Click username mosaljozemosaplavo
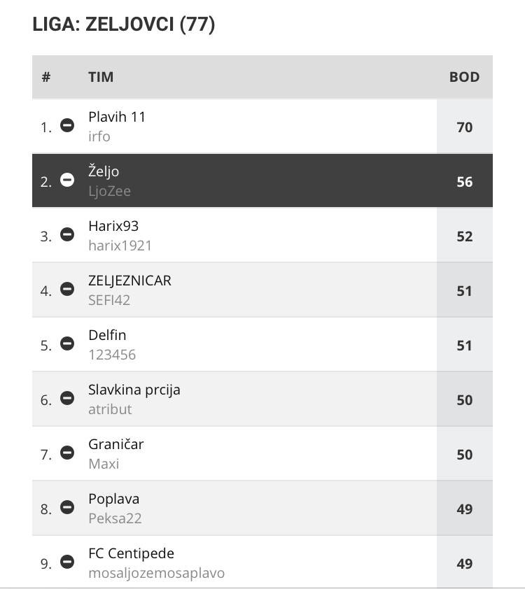 coord(156,573)
